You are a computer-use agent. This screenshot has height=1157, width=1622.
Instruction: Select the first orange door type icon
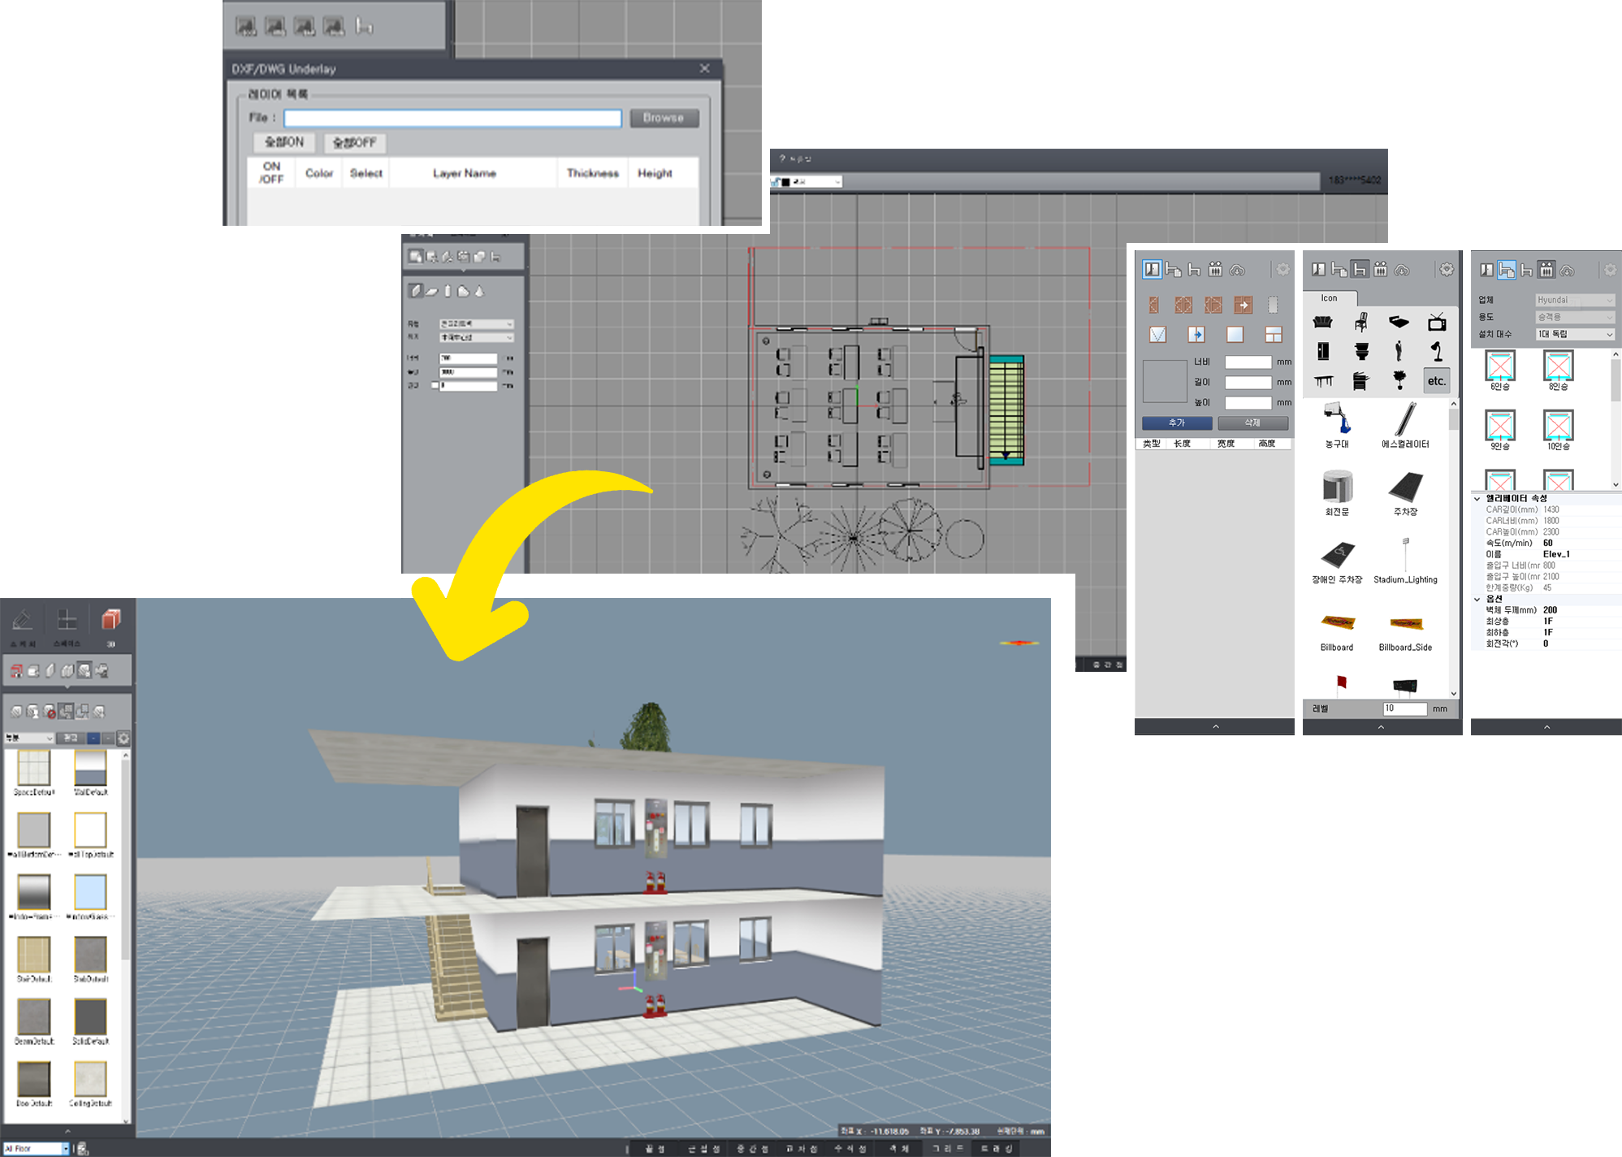coord(1153,305)
